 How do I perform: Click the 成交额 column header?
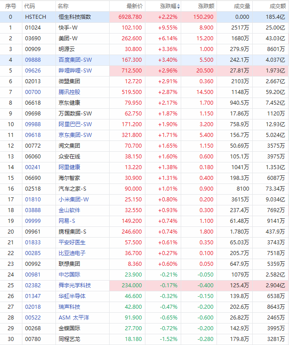(278, 6)
